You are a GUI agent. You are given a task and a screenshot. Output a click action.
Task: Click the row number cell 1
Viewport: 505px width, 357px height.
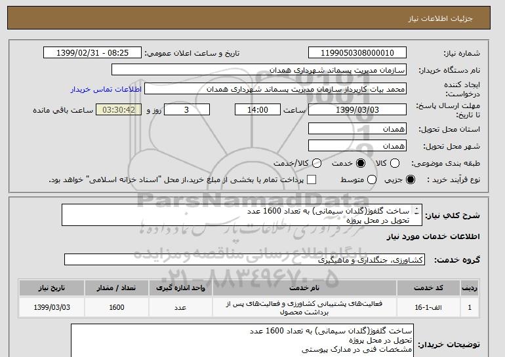point(470,307)
